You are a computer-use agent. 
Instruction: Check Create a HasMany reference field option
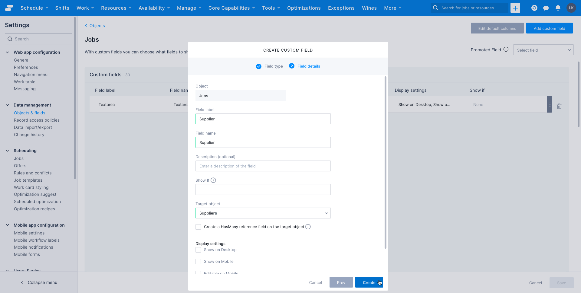[x=198, y=227]
